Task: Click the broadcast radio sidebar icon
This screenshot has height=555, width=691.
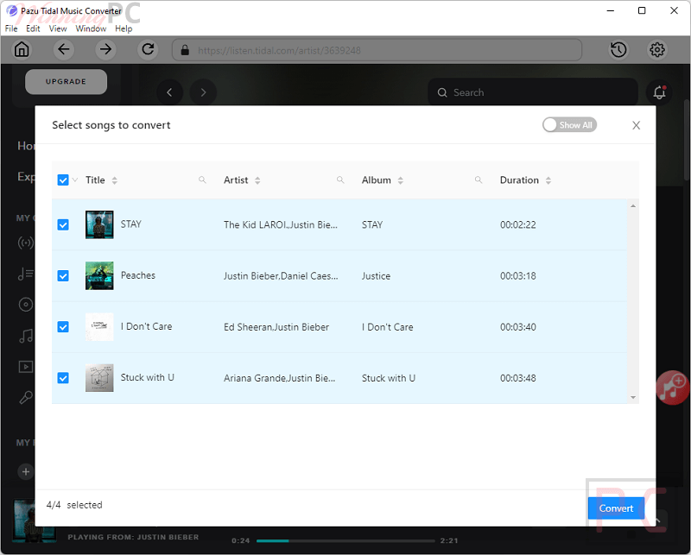Action: click(x=26, y=243)
